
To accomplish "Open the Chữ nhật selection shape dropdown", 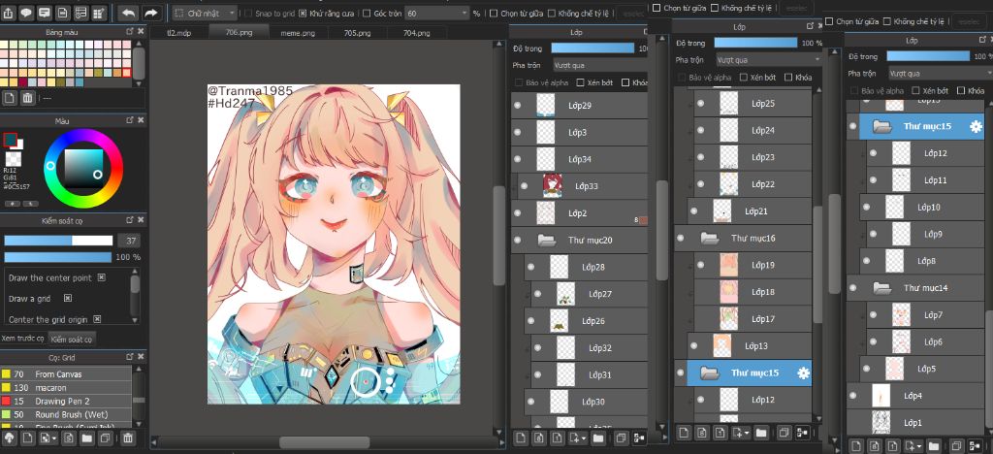I will [206, 14].
